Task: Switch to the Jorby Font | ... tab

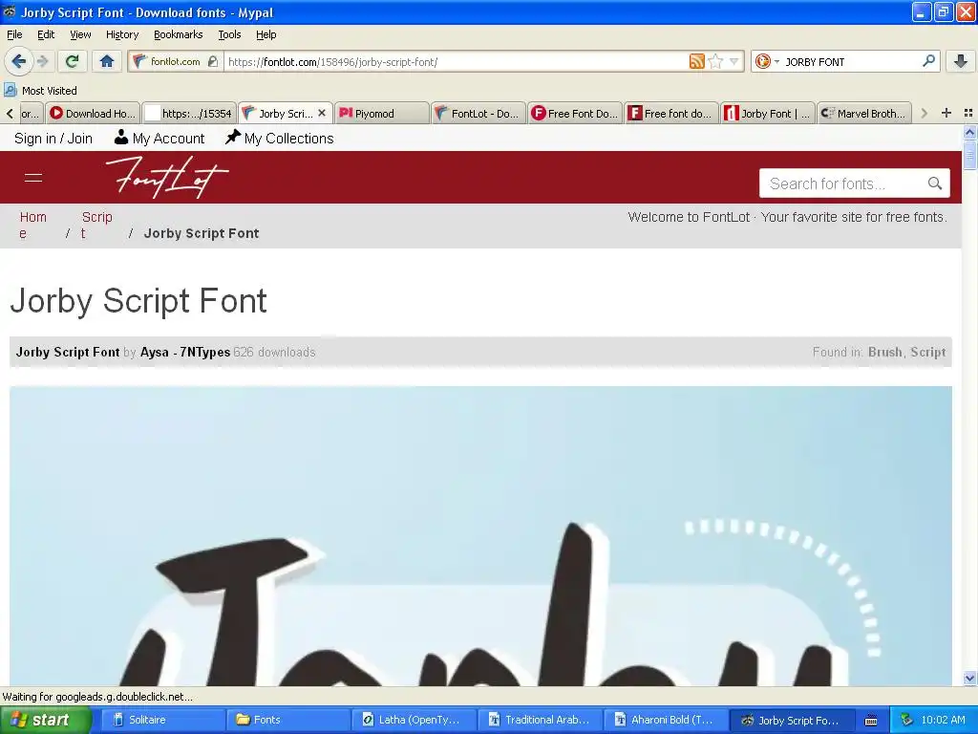Action: point(767,114)
